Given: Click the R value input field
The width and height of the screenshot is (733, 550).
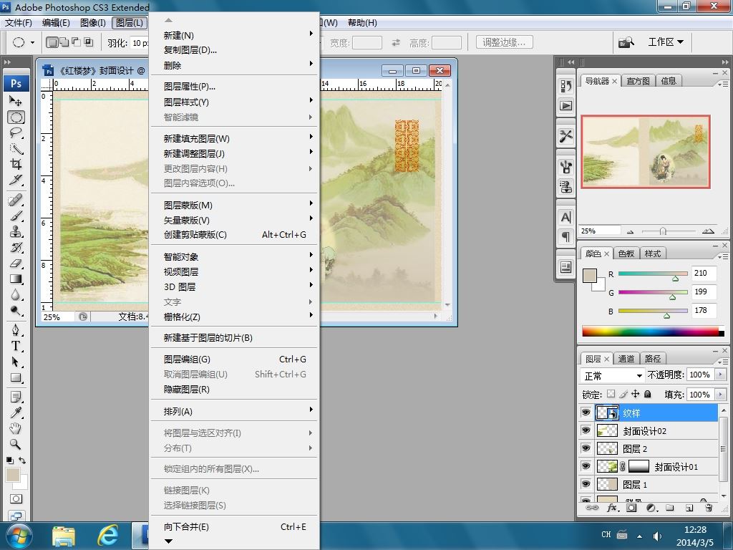Looking at the screenshot, I should click(x=703, y=273).
